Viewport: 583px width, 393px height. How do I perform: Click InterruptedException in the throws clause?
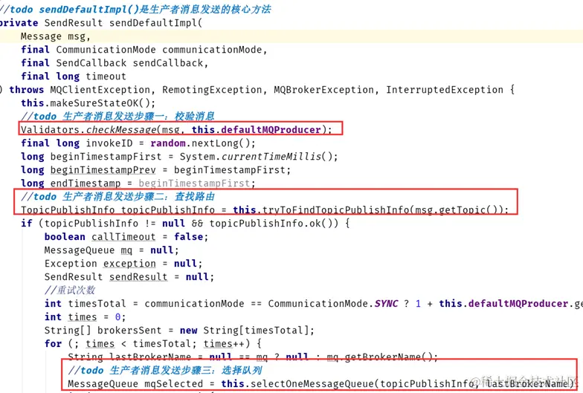445,89
